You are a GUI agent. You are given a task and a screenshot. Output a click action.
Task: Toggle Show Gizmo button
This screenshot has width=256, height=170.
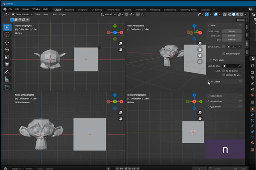(x=207, y=14)
